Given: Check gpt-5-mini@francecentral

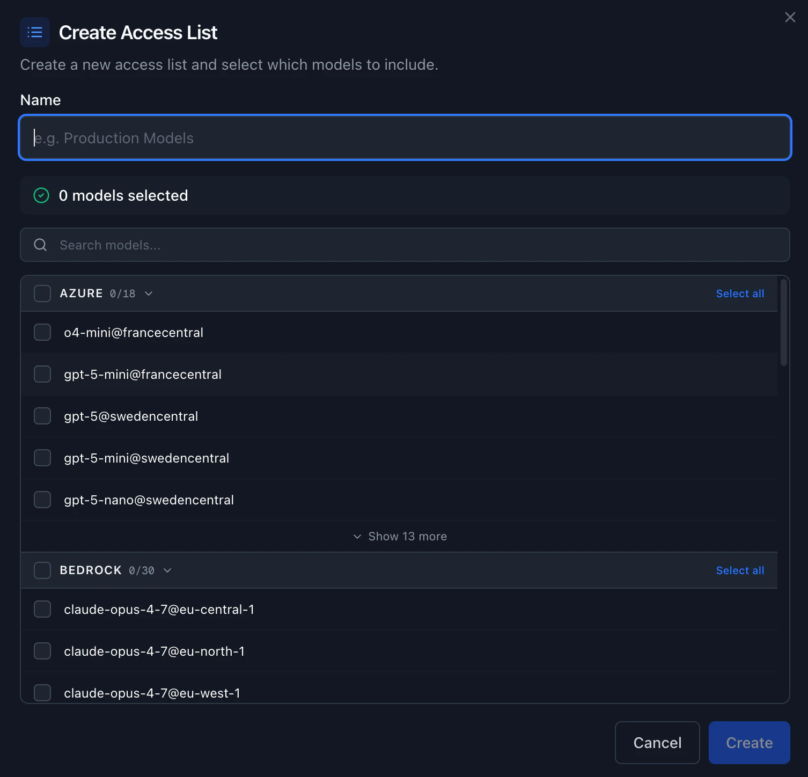Looking at the screenshot, I should coord(42,374).
